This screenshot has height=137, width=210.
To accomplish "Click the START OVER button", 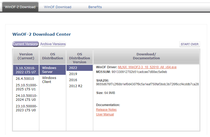I will [190, 44].
